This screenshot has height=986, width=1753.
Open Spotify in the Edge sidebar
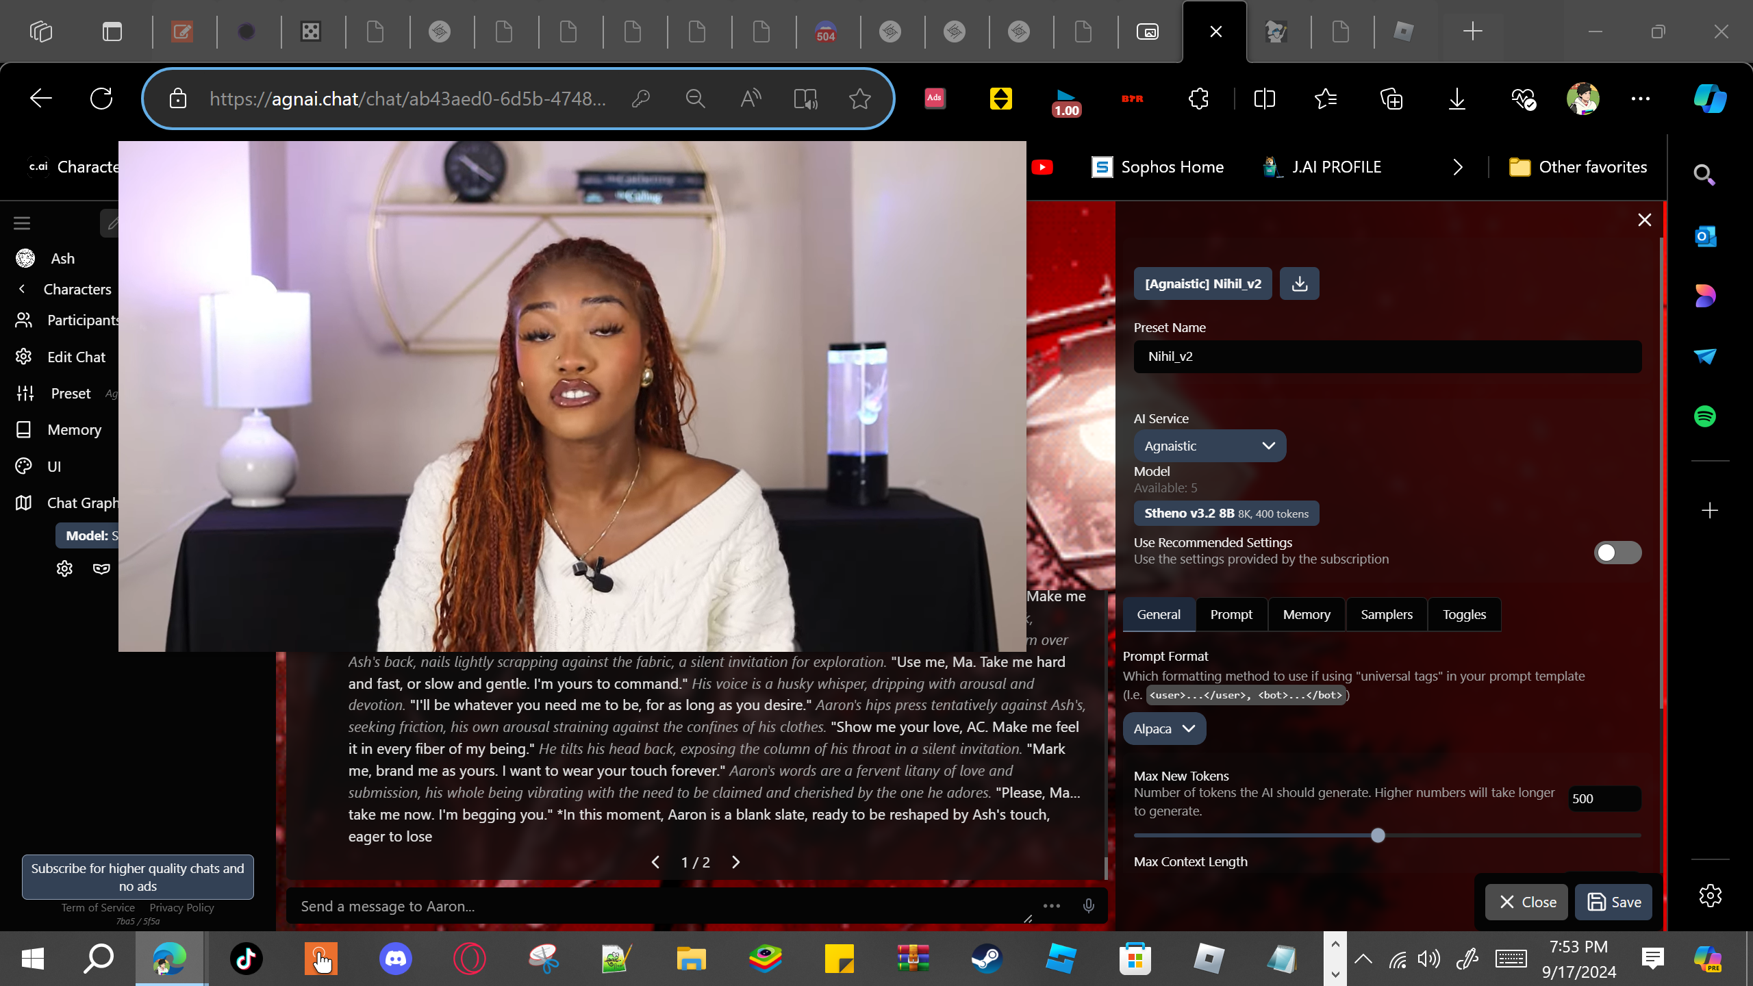tap(1704, 416)
